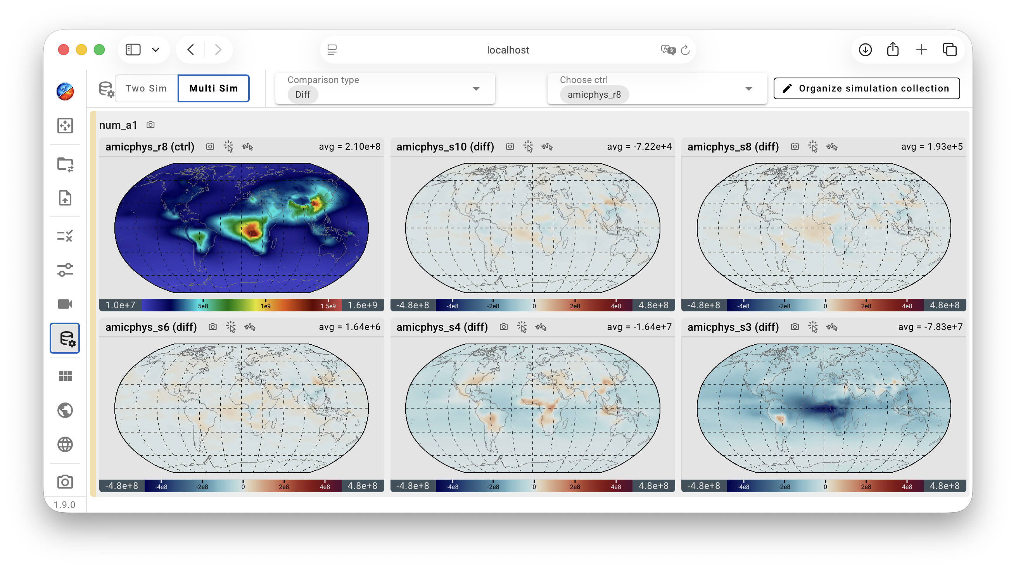Click link-cursor icon on amicphys_r8 panel

pos(248,147)
